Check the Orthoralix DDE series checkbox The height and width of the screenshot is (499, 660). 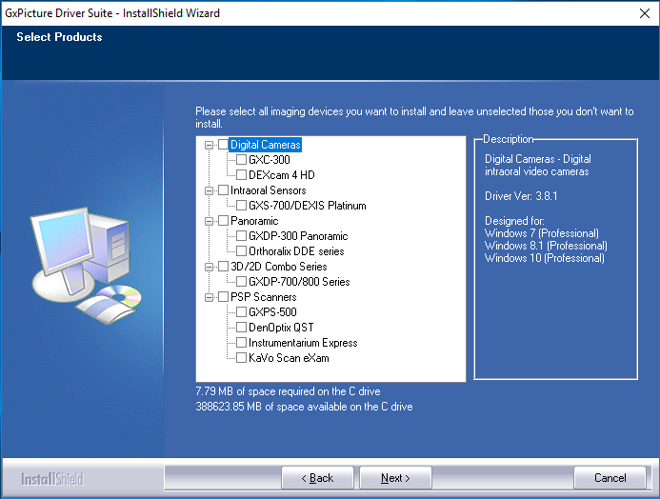[x=241, y=251]
